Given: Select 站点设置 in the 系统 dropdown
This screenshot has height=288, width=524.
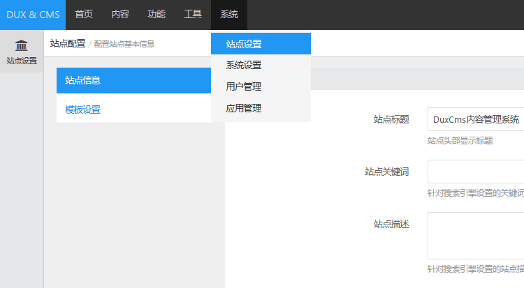Looking at the screenshot, I should 244,44.
